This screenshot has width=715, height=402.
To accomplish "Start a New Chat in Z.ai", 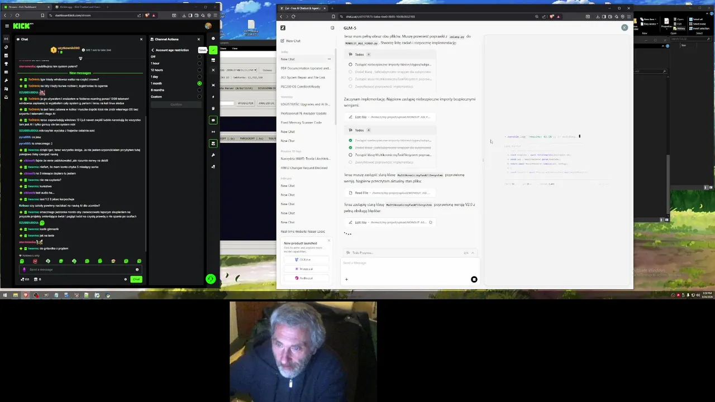I will [293, 41].
